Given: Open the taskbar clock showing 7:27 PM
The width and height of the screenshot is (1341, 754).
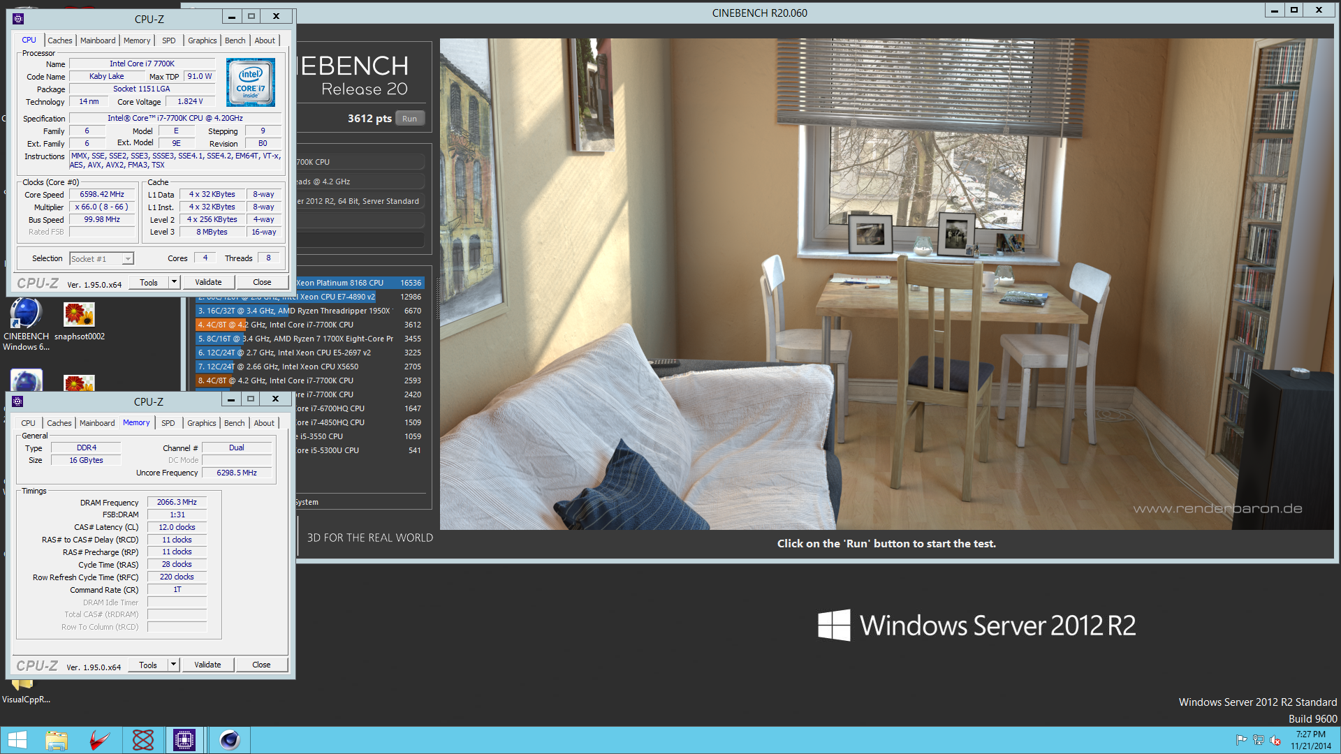Looking at the screenshot, I should click(1311, 740).
